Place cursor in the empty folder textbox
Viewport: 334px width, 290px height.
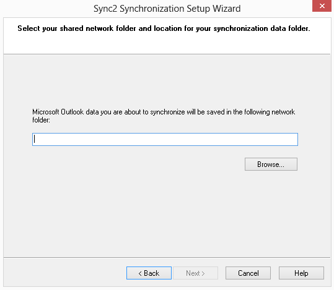[x=165, y=140]
